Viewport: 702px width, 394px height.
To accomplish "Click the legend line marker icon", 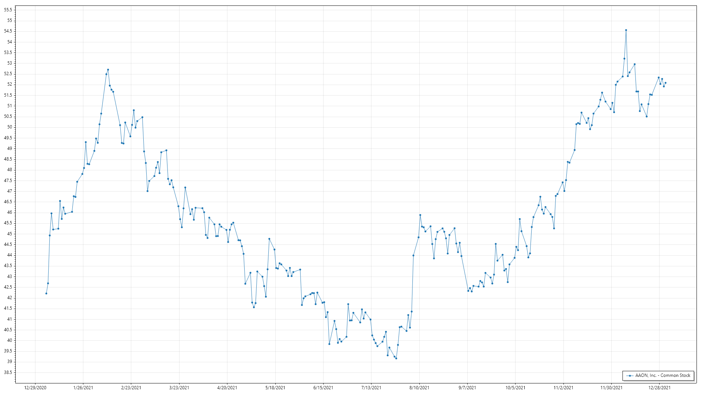I will 630,376.
